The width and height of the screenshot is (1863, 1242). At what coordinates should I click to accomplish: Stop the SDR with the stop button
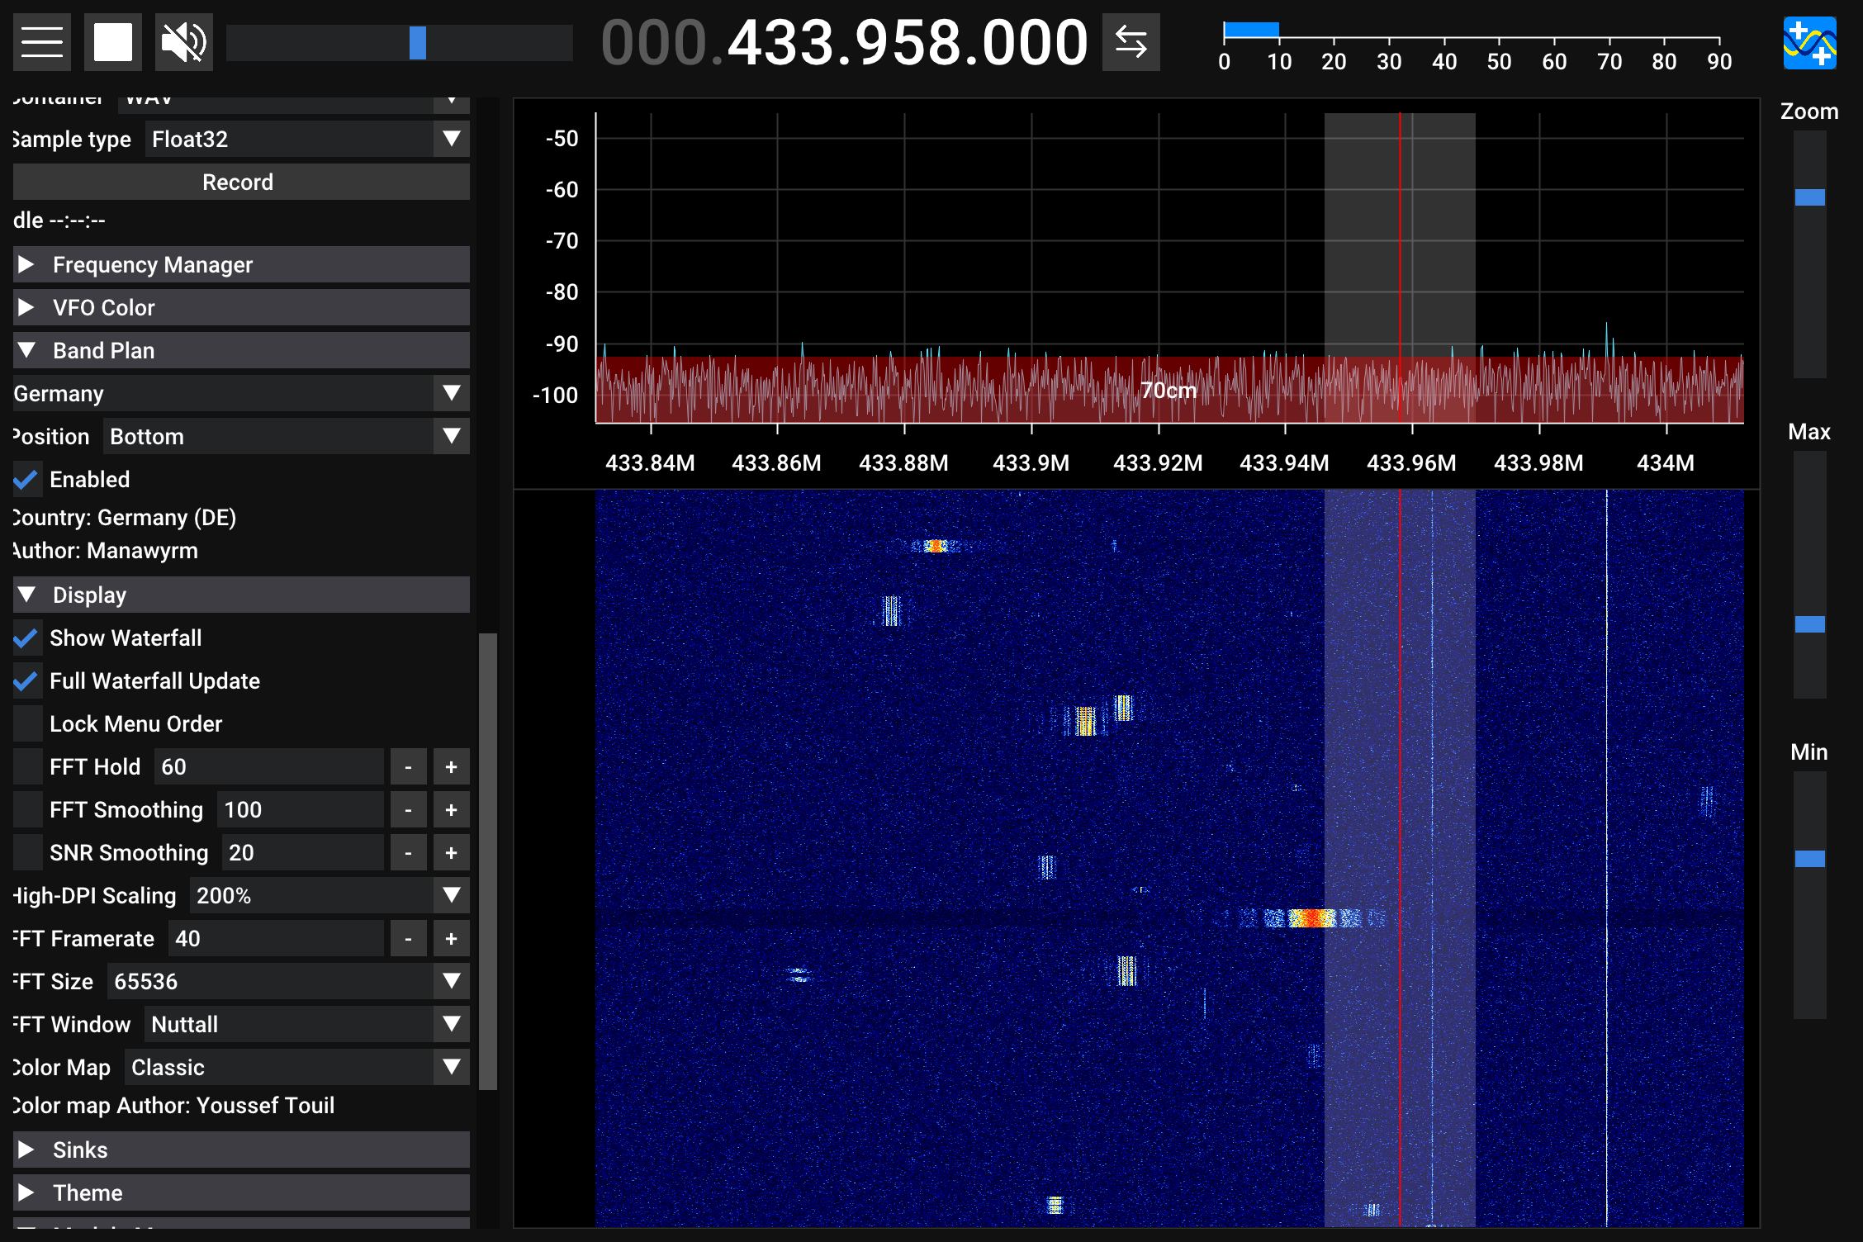point(113,42)
